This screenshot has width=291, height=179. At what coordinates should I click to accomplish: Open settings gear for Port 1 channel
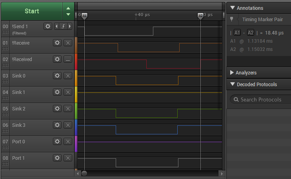(57, 158)
